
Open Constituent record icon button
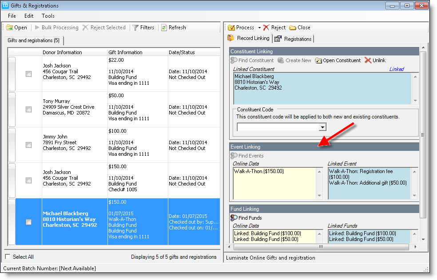(318, 60)
